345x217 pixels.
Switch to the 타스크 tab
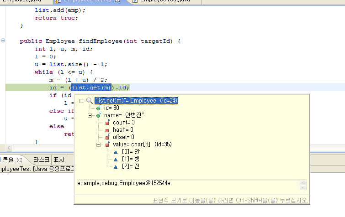42,160
